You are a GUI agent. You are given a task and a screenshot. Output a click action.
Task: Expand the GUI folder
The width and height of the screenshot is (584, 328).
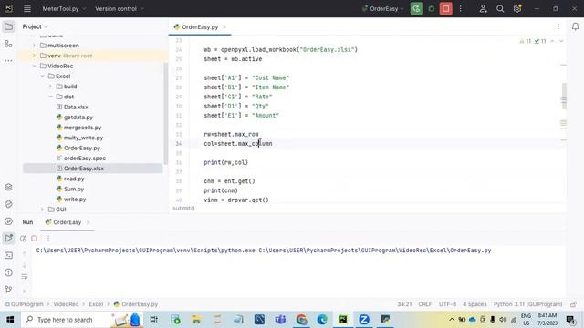pos(42,210)
